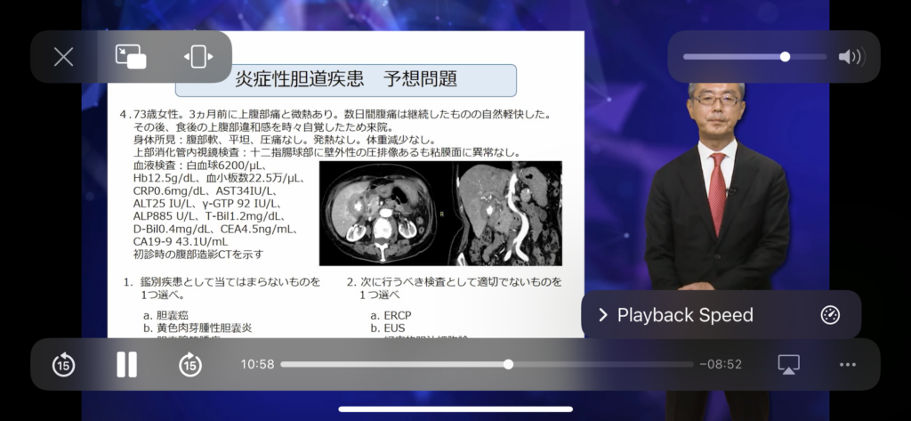Toggle the remaining time -08:52 display
This screenshot has height=421, width=911.
click(x=721, y=364)
